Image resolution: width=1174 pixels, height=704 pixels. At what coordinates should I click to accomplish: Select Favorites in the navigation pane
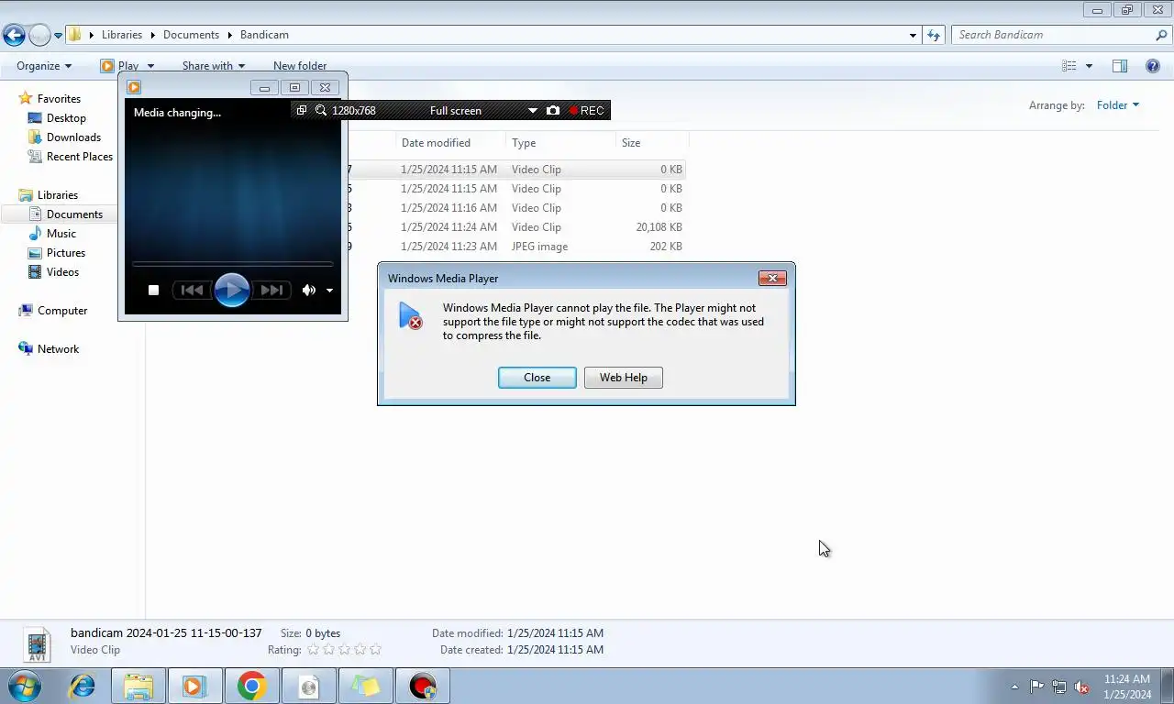[59, 99]
